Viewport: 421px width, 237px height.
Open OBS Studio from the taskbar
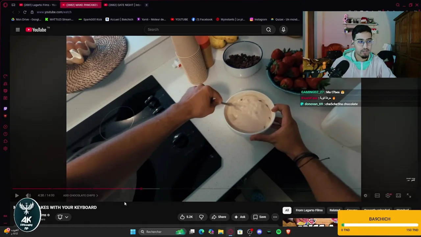[x=250, y=232]
